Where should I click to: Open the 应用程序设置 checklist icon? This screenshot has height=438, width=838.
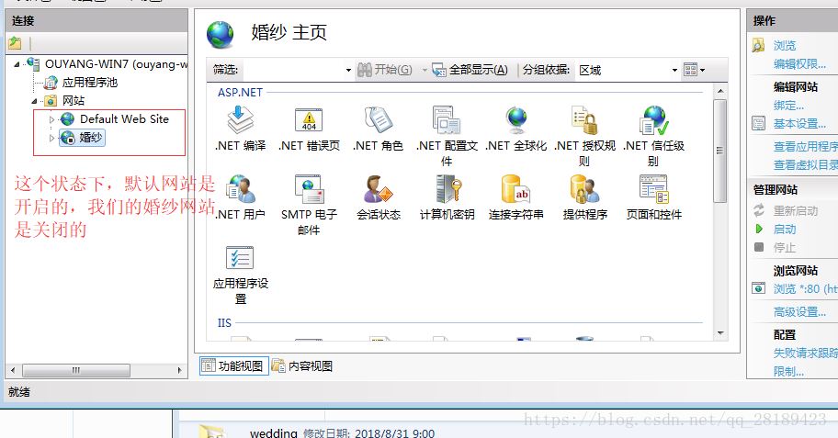240,259
